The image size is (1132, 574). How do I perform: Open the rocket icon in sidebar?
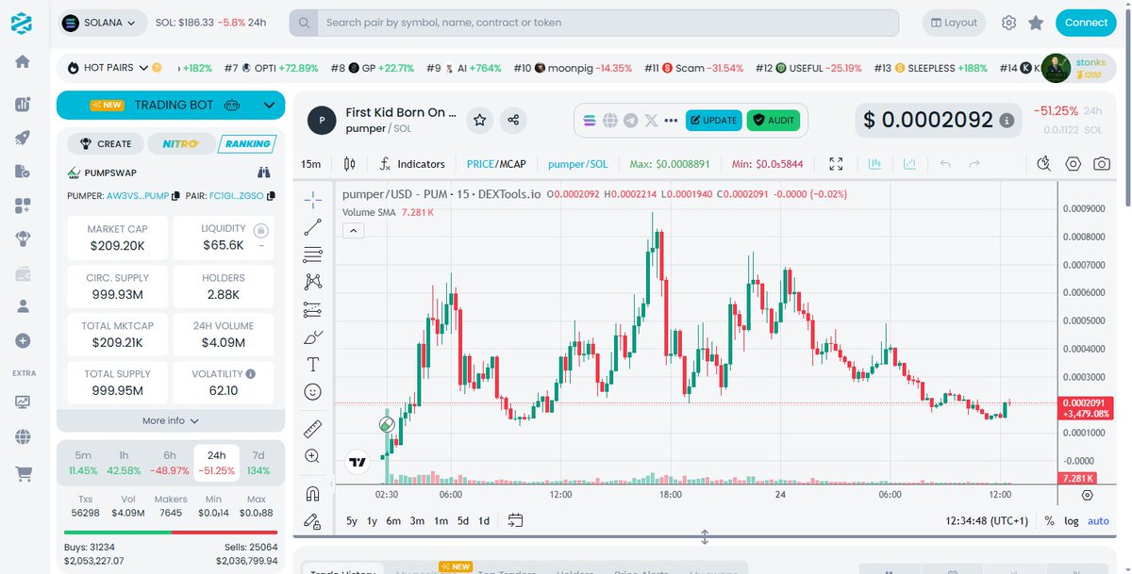point(23,138)
